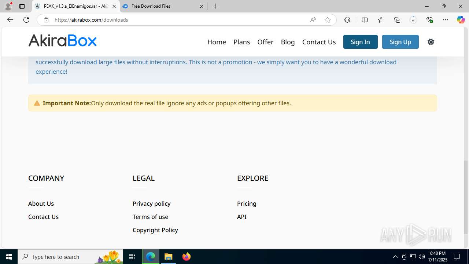Open Contact Us in the top navigation
The image size is (469, 264).
[x=319, y=42]
